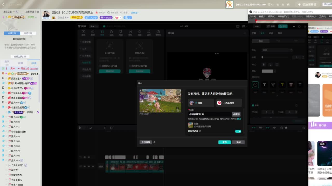Switch to 动画 tab in properties panel
This screenshot has height=186, width=332.
click(271, 33)
